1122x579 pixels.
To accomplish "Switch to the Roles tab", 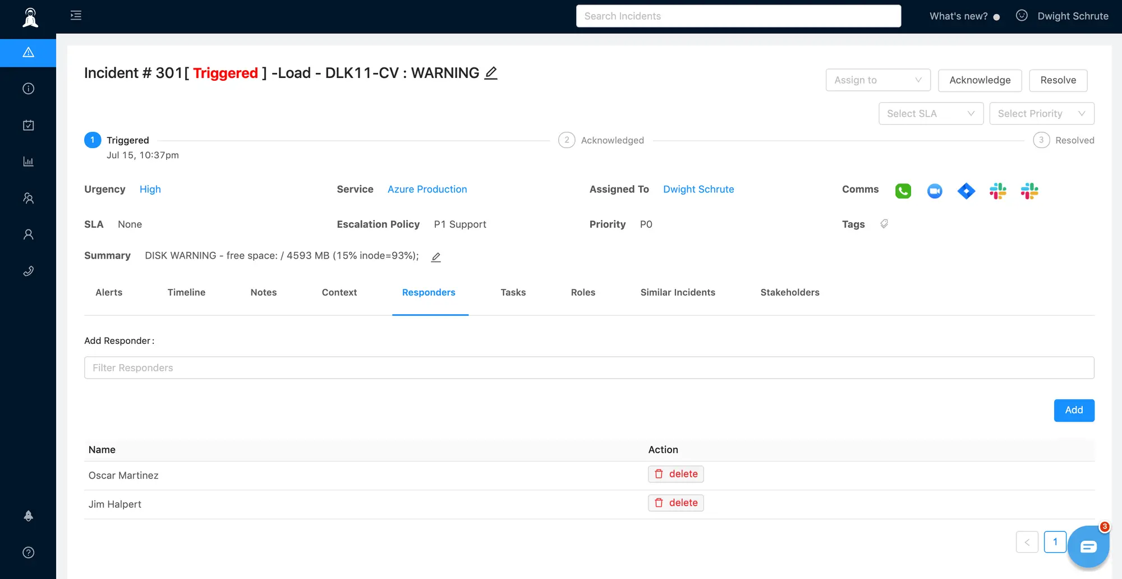I will tap(583, 292).
